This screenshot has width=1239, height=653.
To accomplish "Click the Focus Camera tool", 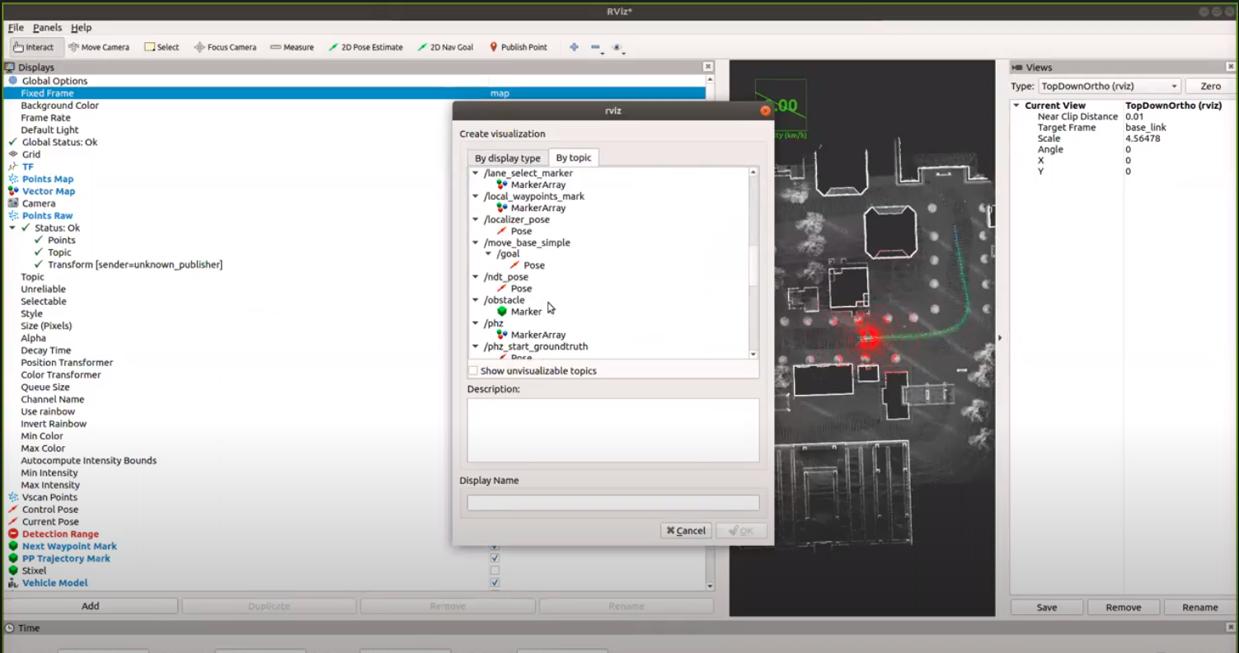I will coord(225,47).
